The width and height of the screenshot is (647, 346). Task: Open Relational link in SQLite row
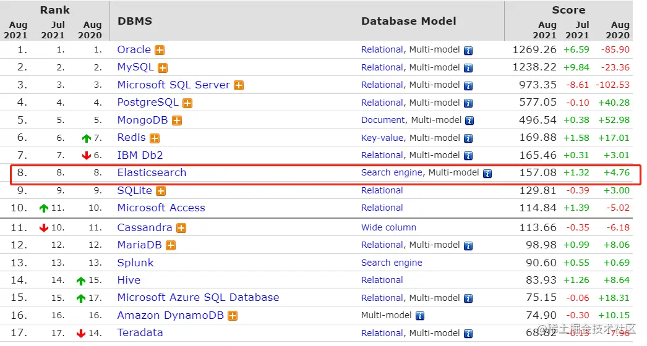click(x=382, y=190)
